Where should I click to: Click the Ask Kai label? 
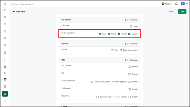[x=168, y=4]
